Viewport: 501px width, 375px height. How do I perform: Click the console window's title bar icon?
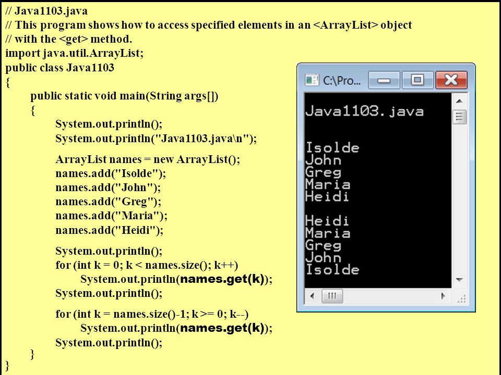point(312,80)
